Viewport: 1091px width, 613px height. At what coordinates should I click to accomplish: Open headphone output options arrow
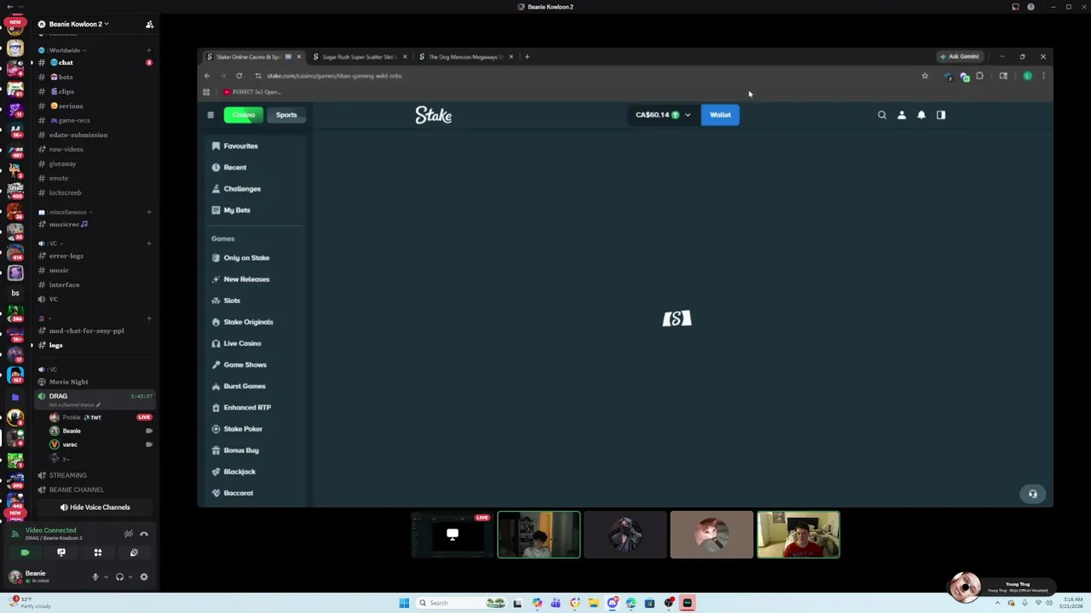coord(130,577)
